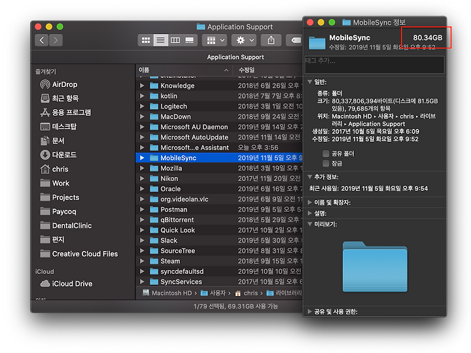Switch Finder to gallery view
This screenshot has height=353, width=471.
pyautogui.click(x=190, y=41)
